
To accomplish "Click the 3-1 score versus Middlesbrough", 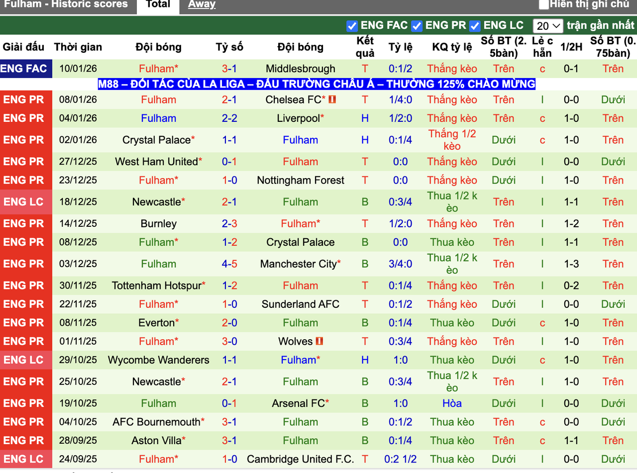I will tap(229, 69).
